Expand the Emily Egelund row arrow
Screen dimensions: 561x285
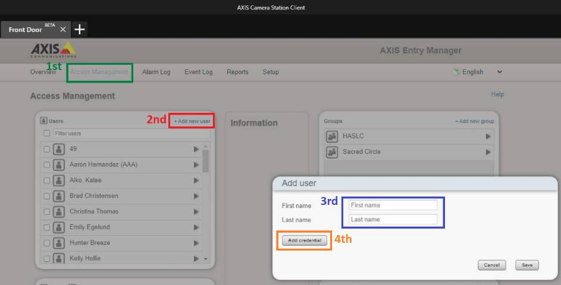pyautogui.click(x=196, y=228)
